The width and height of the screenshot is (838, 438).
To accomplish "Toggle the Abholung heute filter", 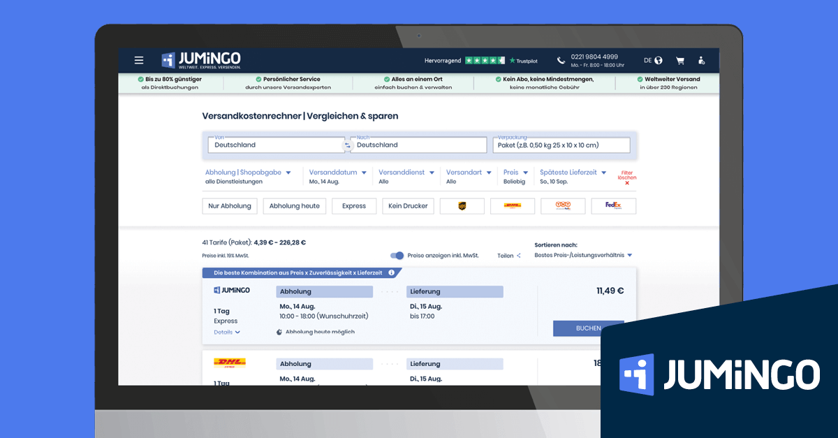I will (295, 206).
